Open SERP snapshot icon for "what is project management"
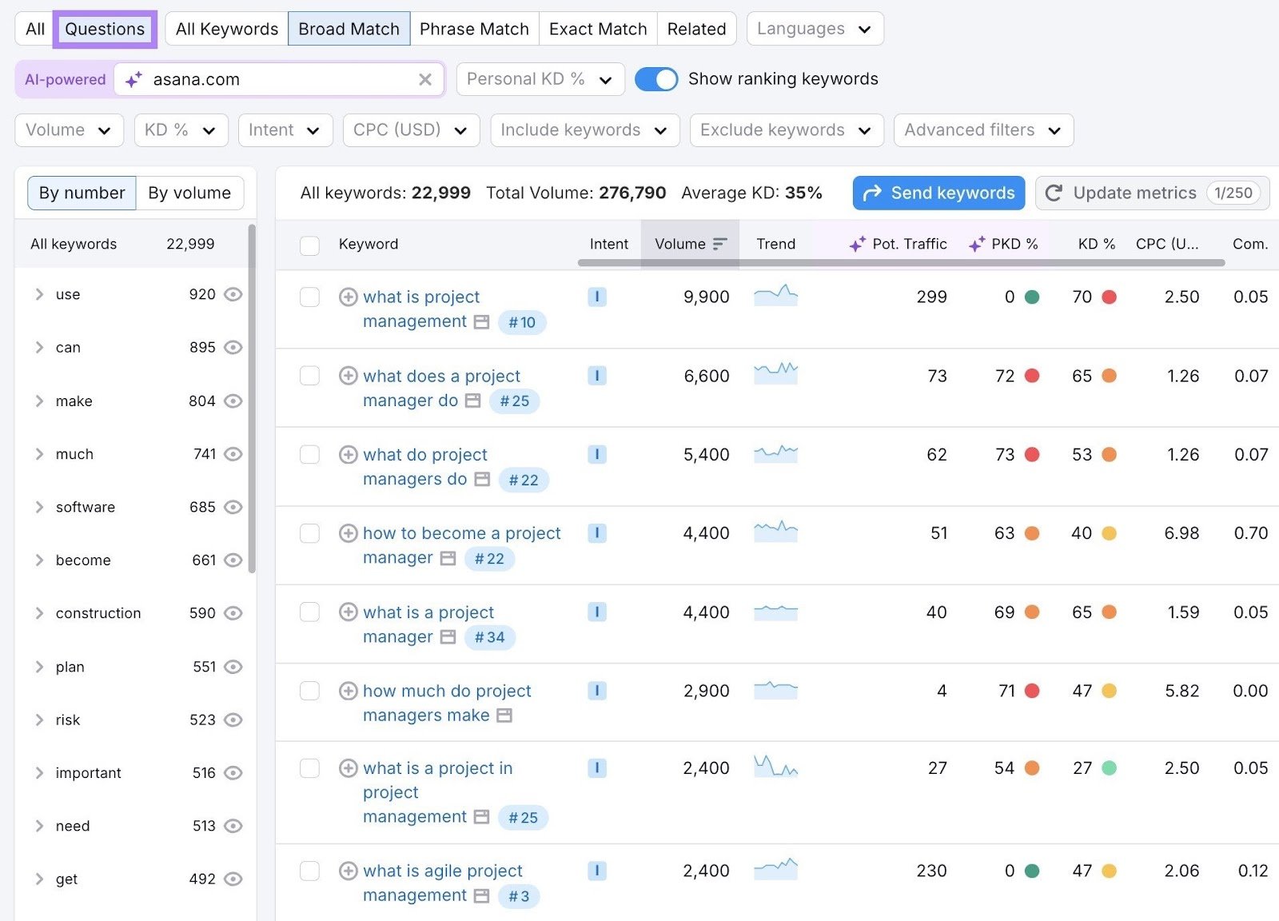Viewport: 1279px width, 921px height. [x=481, y=322]
